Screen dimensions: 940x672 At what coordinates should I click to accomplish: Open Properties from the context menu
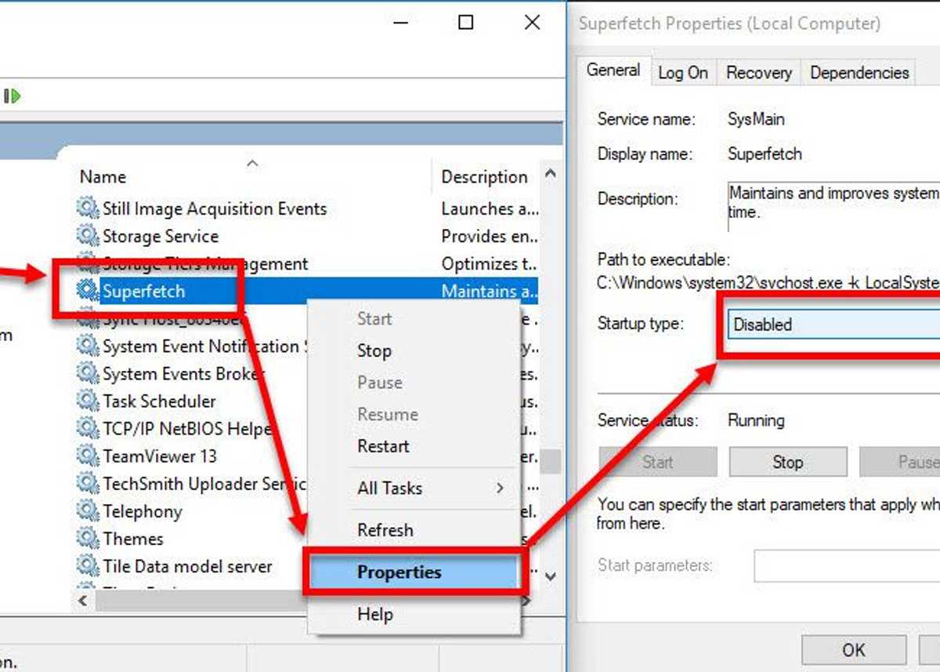click(414, 572)
